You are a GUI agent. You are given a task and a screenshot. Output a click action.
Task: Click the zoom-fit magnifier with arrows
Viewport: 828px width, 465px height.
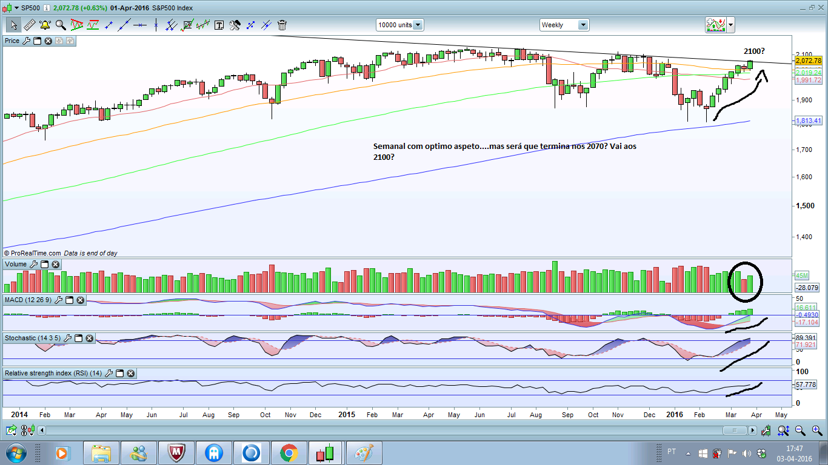pos(783,430)
